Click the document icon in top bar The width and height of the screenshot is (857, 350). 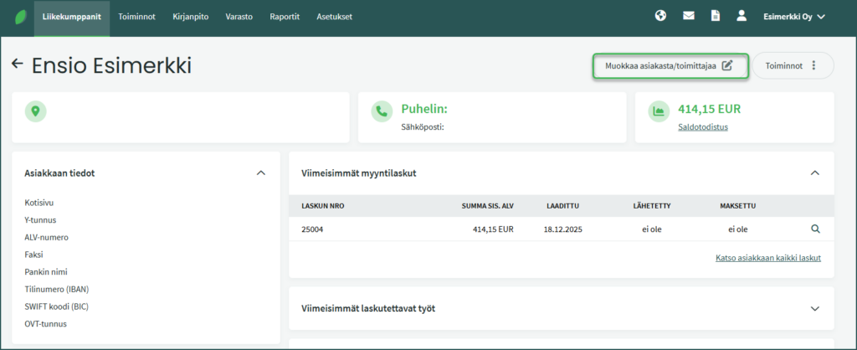715,16
